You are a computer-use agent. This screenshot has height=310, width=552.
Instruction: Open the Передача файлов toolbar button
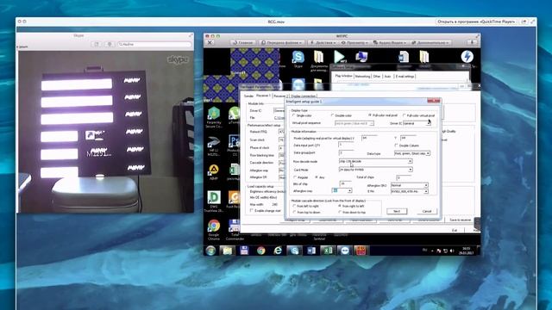point(282,42)
